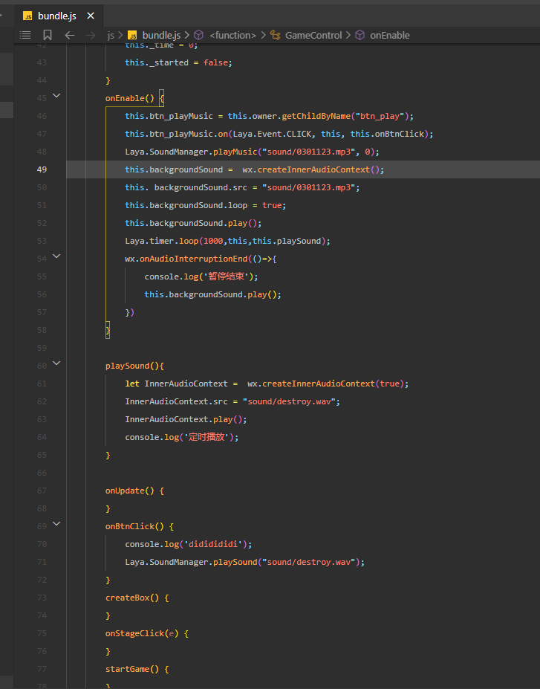This screenshot has height=689, width=540.
Task: Click 'Laya.SoundManager.playSound' on line 71
Action: (x=191, y=562)
